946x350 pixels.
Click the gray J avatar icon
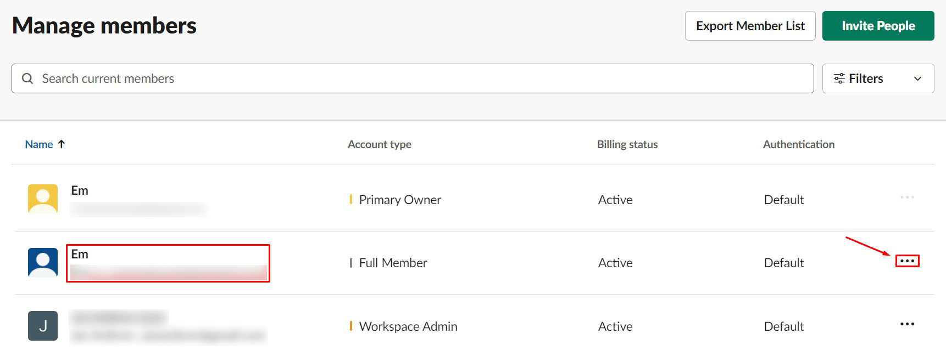coord(43,326)
